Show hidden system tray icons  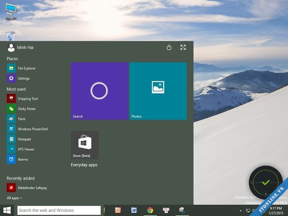coord(241,210)
